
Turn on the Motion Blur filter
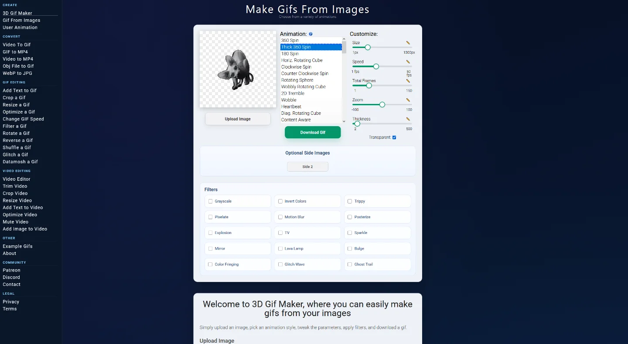point(280,217)
